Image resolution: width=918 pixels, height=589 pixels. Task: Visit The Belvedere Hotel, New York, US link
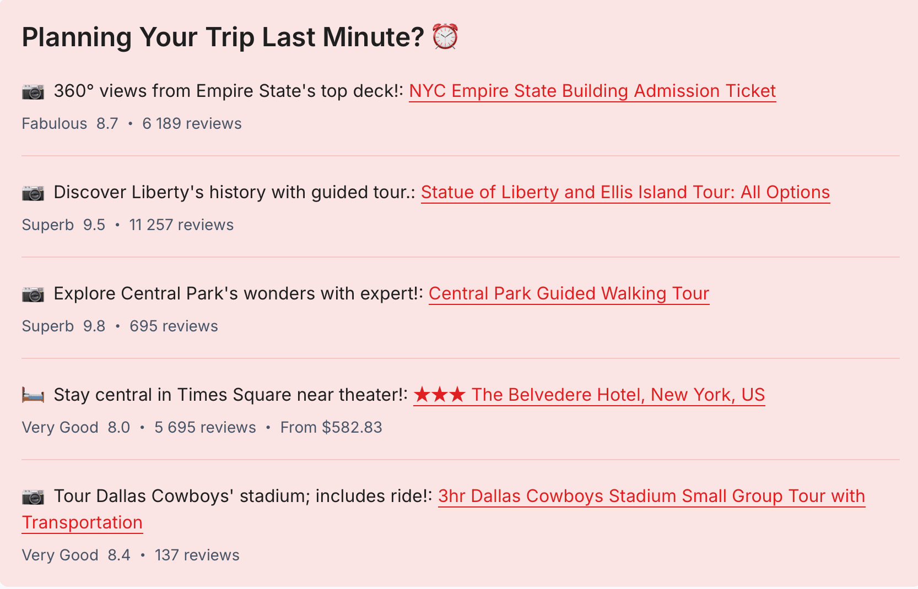618,395
